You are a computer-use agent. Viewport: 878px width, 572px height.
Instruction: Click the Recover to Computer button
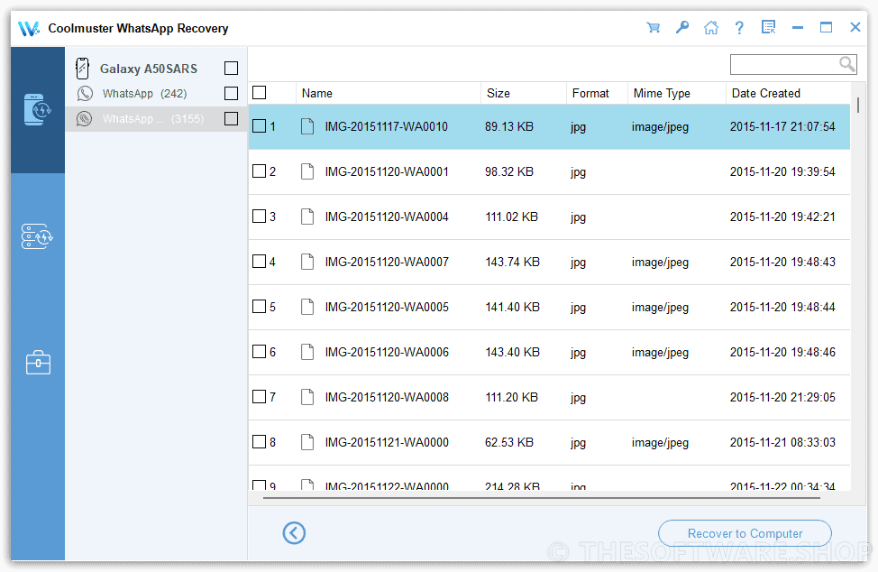[745, 533]
